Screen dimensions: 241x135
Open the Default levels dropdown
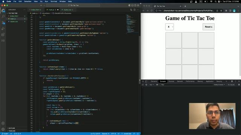click(219, 85)
